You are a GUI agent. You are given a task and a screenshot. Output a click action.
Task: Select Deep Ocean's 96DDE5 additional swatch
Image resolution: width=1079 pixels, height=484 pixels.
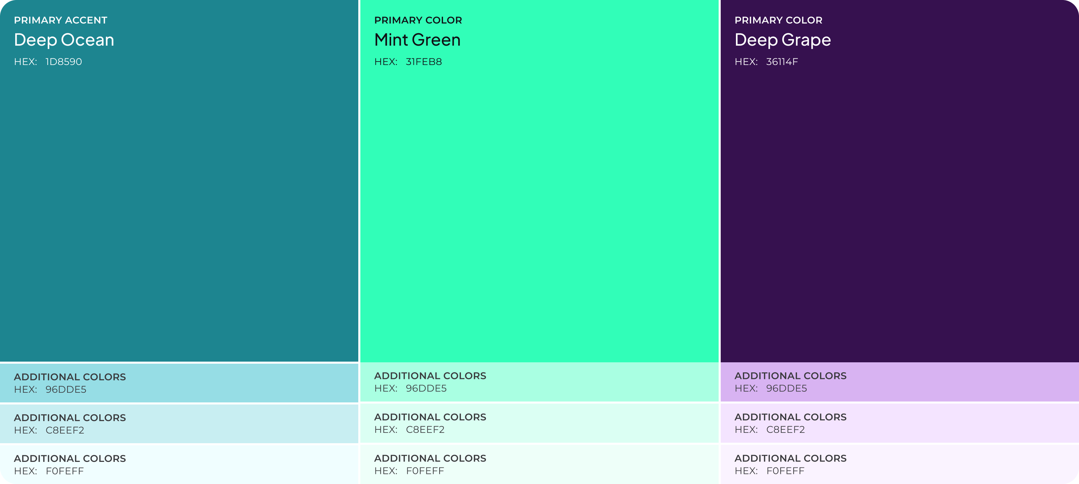[179, 383]
